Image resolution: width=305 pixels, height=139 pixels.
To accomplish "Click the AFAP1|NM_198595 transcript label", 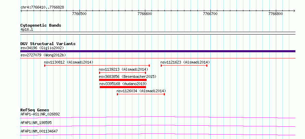I will pyautogui.click(x=36, y=123).
